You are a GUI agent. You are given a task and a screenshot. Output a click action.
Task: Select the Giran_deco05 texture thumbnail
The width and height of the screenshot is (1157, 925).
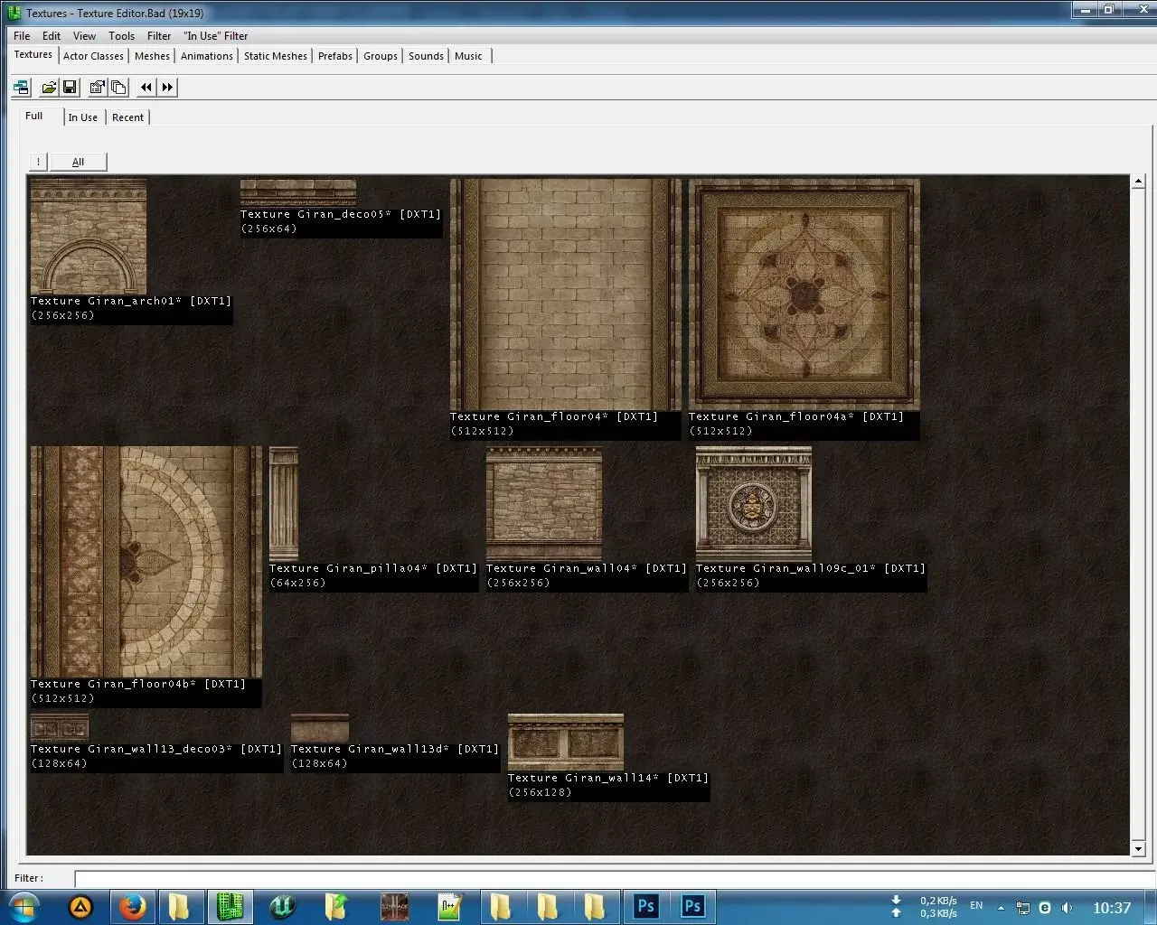tap(298, 193)
